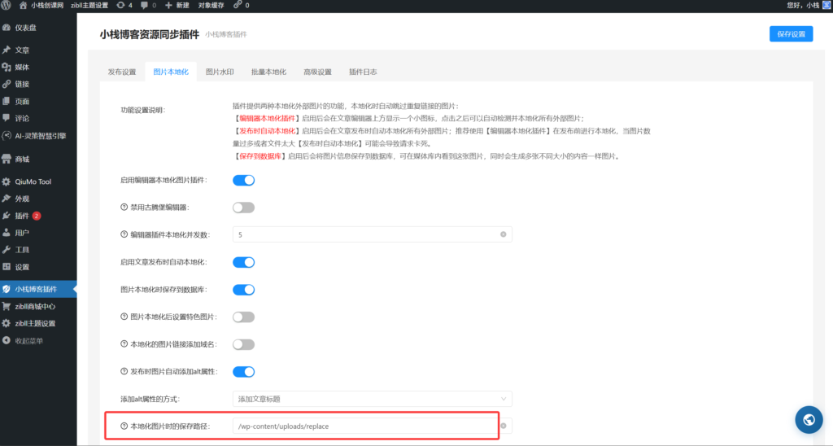The image size is (833, 446).
Task: Clear the 保存路径 field using its clear icon
Action: [504, 426]
